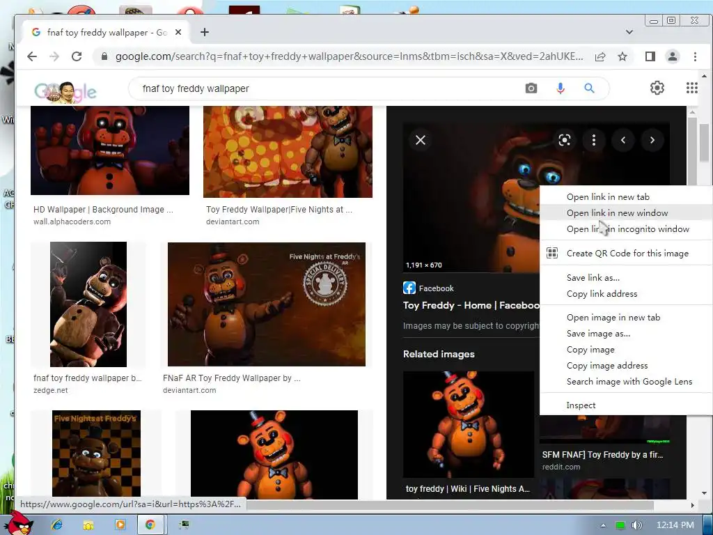Open the Google apps grid
The height and width of the screenshot is (535, 713).
[x=691, y=88]
